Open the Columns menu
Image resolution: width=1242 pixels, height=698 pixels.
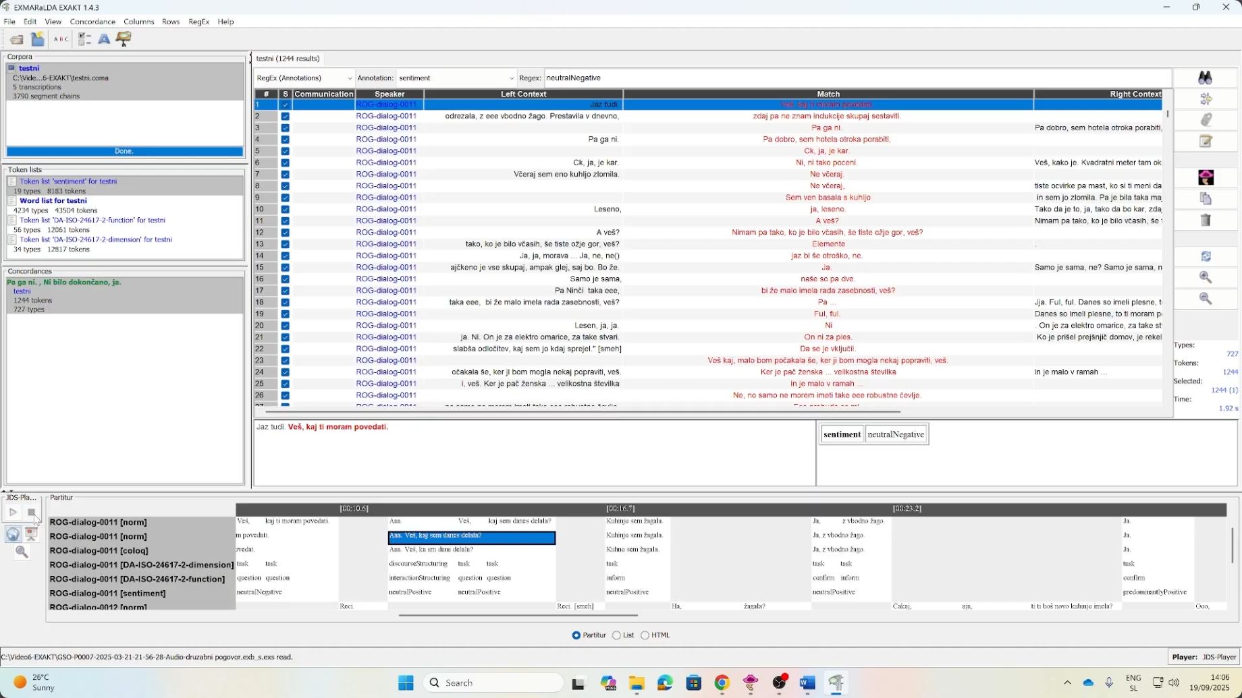pyautogui.click(x=139, y=22)
